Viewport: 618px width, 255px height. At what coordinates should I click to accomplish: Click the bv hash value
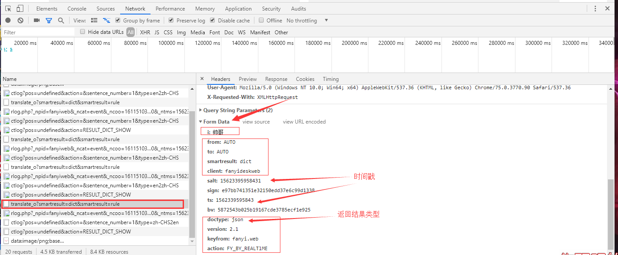pyautogui.click(x=264, y=210)
